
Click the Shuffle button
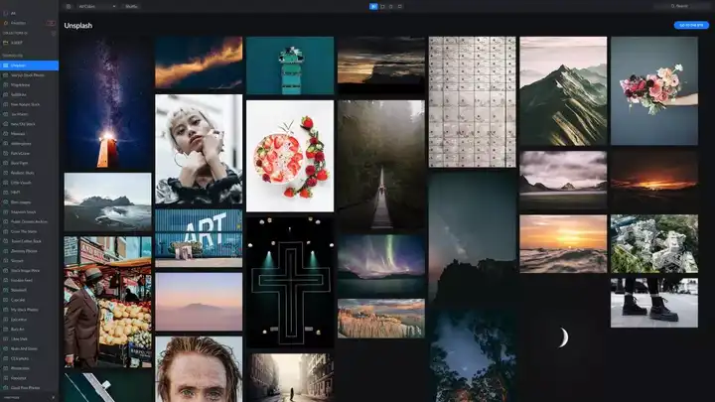pos(131,6)
